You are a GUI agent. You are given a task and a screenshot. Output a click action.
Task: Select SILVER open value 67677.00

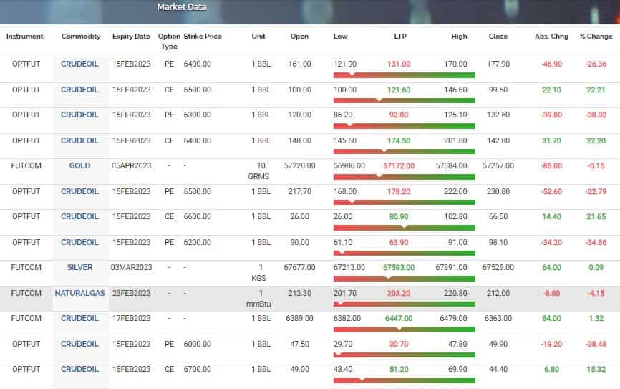[299, 267]
